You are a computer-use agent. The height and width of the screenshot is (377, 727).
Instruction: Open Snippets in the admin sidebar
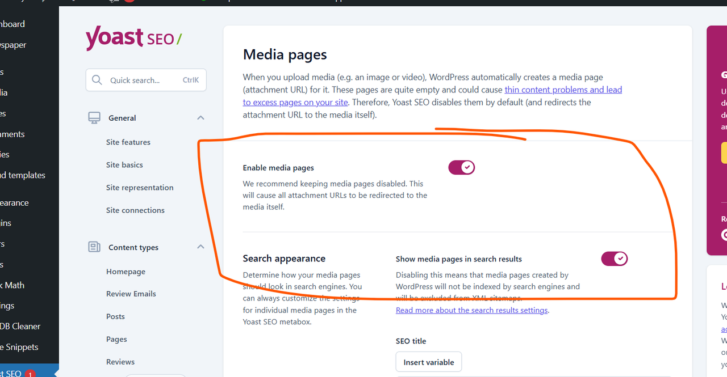pos(19,347)
